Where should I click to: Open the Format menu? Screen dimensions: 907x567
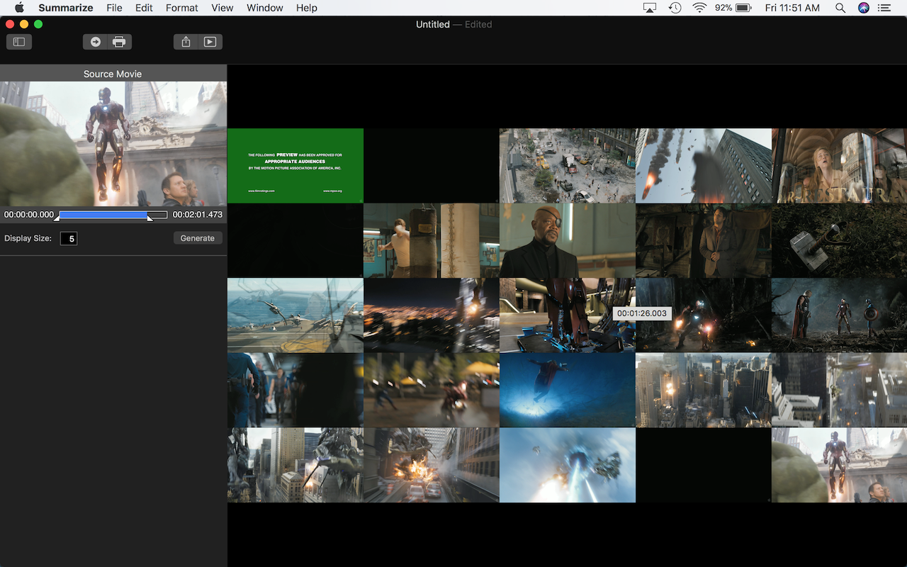pyautogui.click(x=182, y=8)
